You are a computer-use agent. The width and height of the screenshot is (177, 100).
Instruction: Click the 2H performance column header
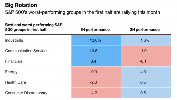coord(145,29)
